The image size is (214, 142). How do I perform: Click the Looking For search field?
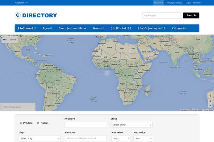pos(162,16)
